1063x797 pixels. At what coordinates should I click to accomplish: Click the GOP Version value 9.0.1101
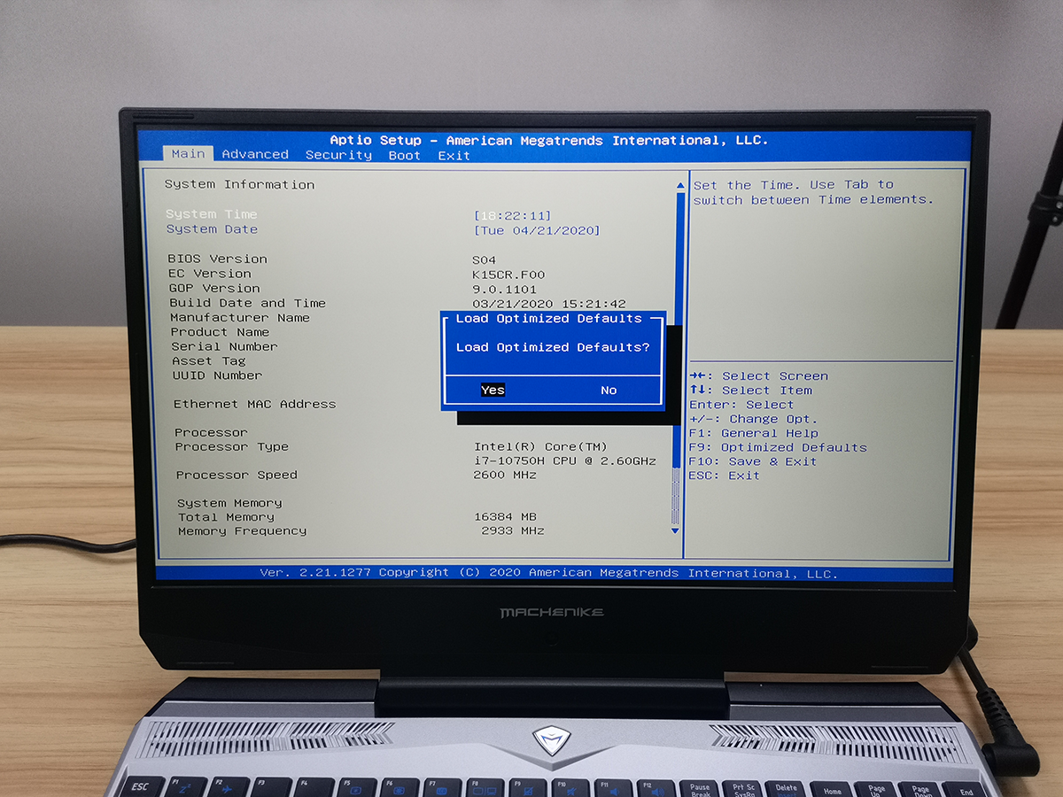pyautogui.click(x=505, y=289)
